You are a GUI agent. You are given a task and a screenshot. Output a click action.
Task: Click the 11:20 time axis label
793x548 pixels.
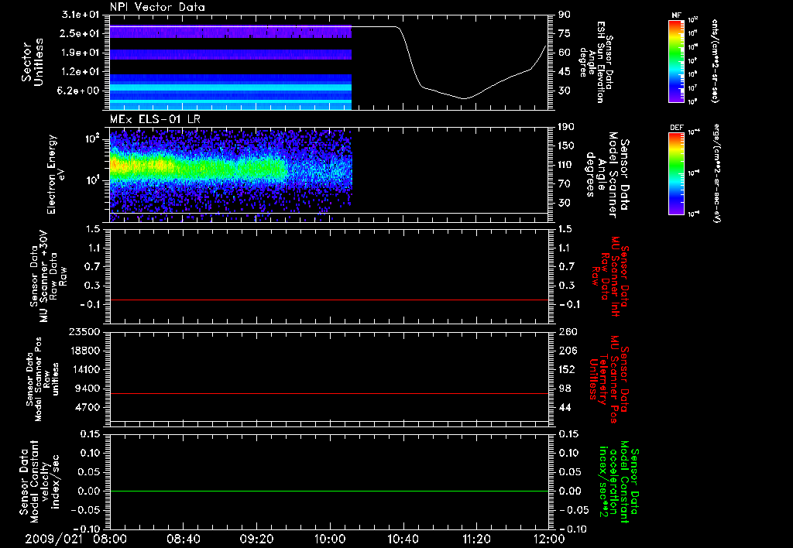476,539
